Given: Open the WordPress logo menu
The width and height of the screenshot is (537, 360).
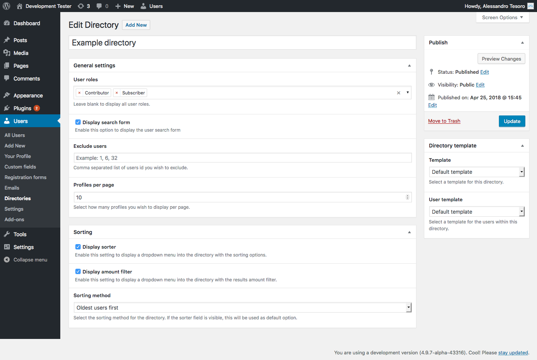Looking at the screenshot, I should coord(6,6).
